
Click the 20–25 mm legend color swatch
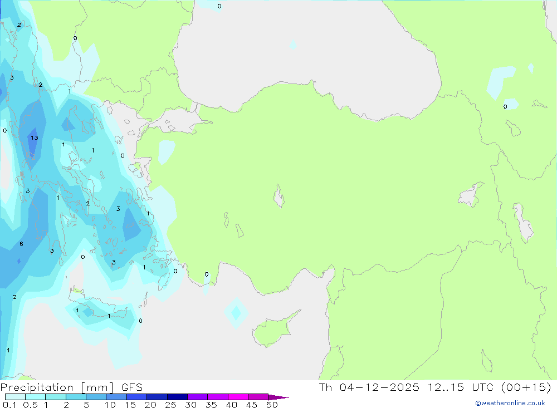pyautogui.click(x=157, y=397)
